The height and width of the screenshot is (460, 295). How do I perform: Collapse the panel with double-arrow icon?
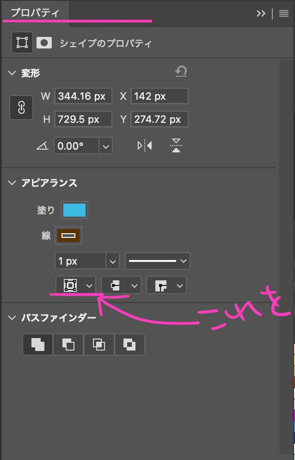pos(261,13)
